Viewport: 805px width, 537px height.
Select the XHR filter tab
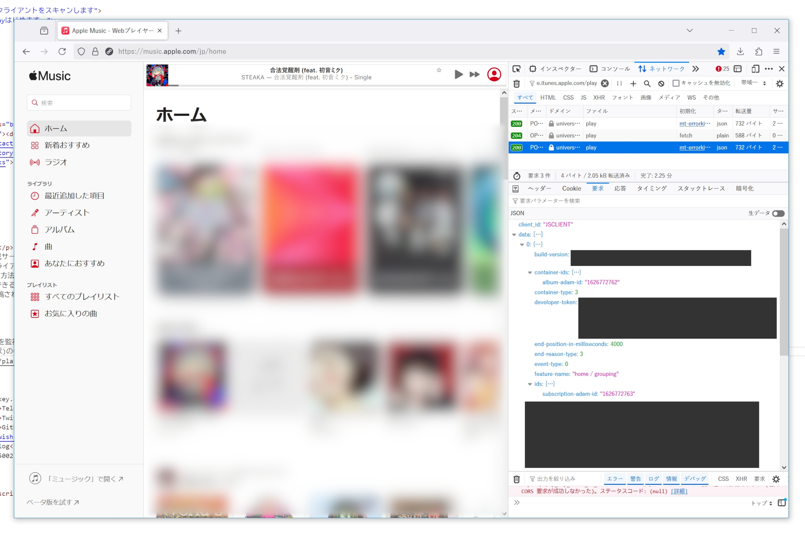point(599,98)
